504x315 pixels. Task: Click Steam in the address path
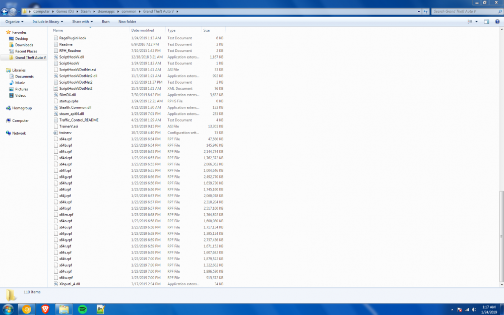tap(86, 11)
